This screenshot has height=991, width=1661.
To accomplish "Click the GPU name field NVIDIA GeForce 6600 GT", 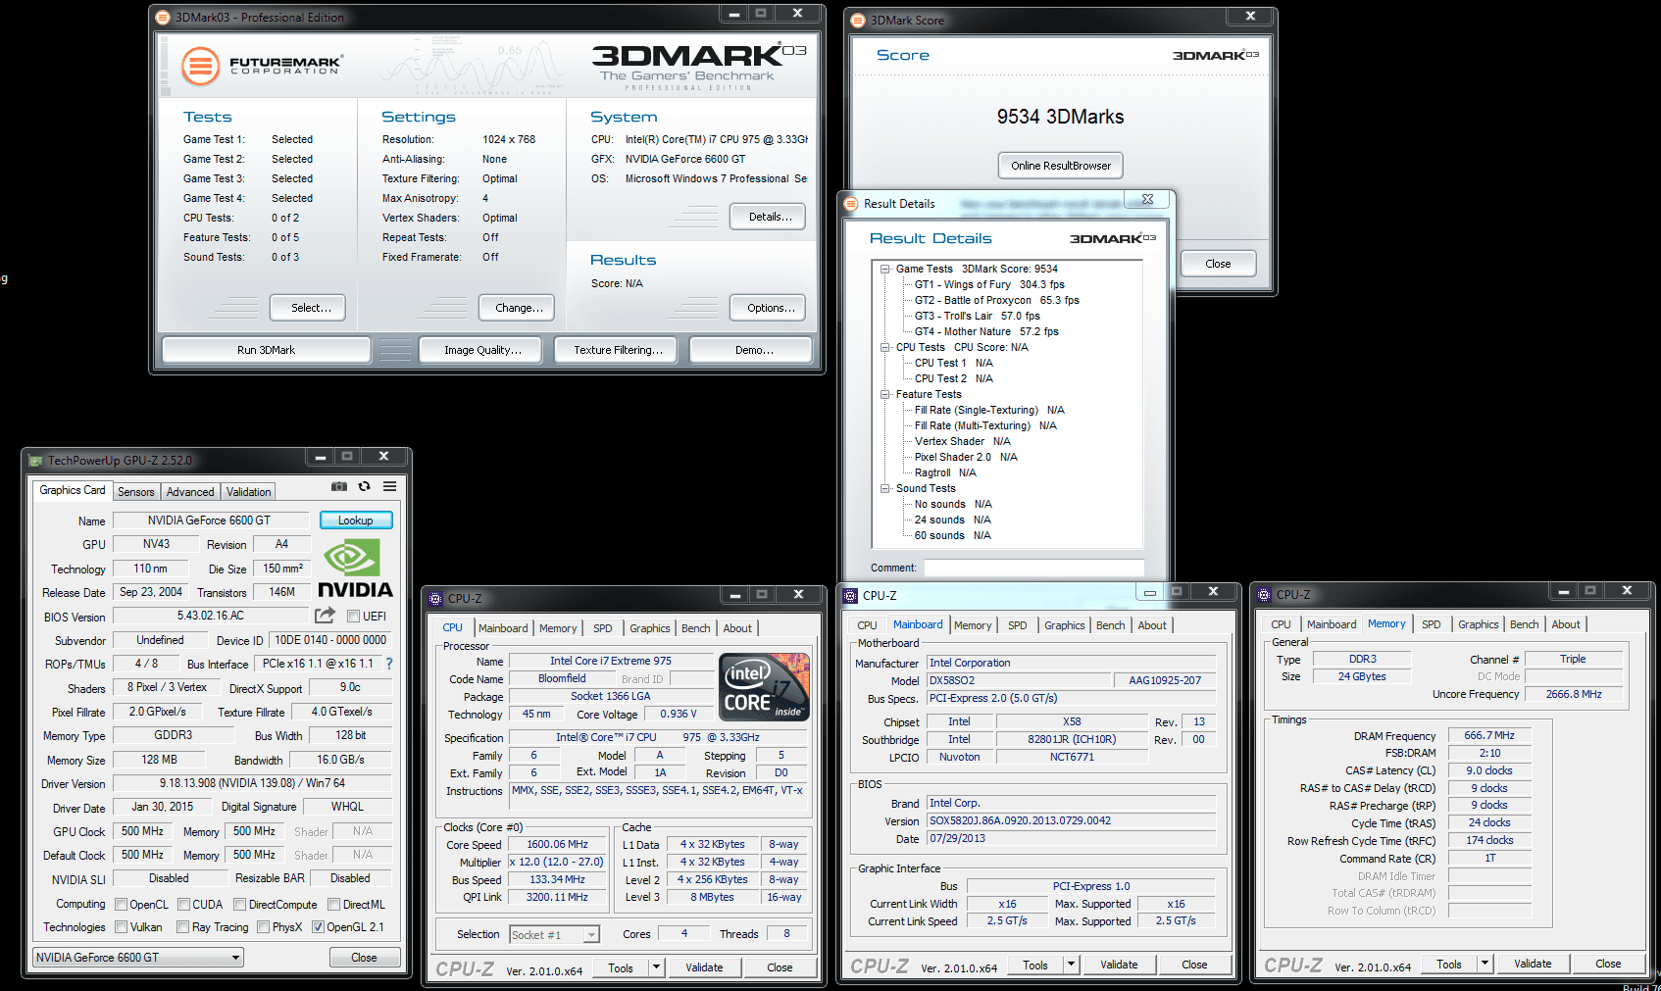I will [x=210, y=520].
